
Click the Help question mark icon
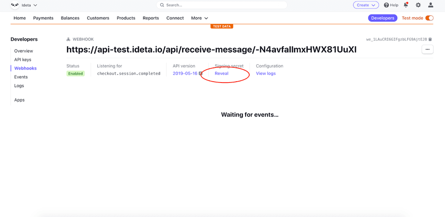click(x=386, y=5)
